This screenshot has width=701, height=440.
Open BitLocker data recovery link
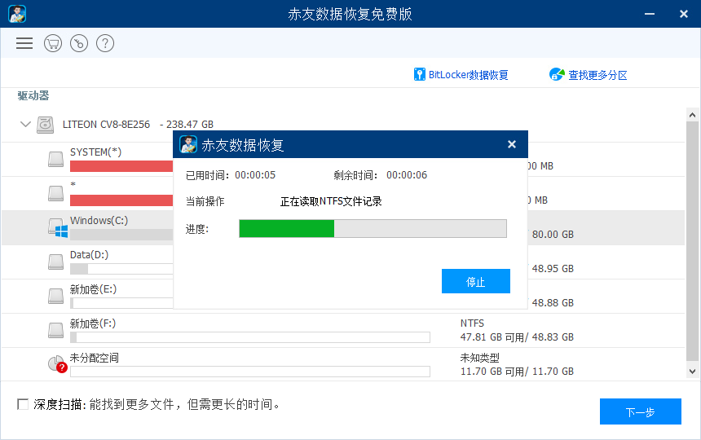(x=468, y=75)
